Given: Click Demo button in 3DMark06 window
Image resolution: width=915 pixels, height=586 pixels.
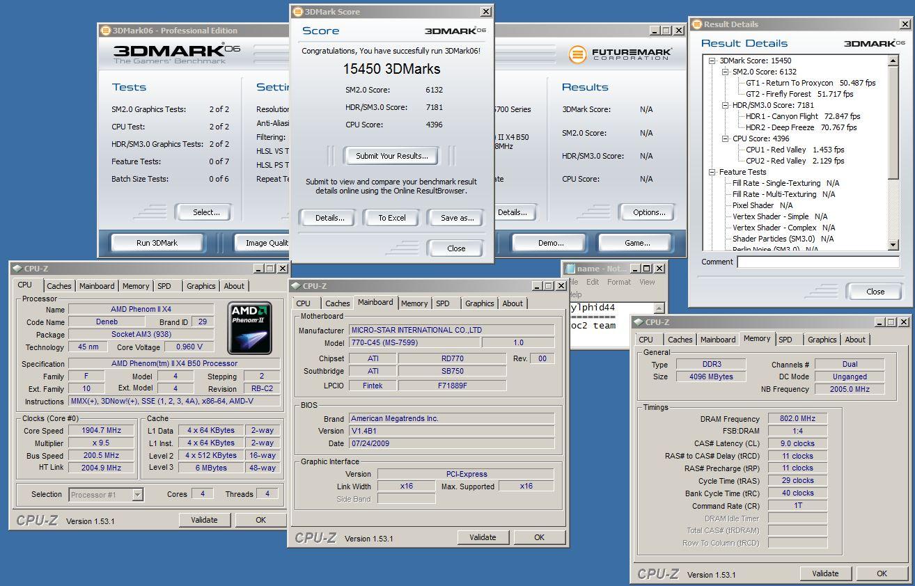Looking at the screenshot, I should (x=550, y=243).
